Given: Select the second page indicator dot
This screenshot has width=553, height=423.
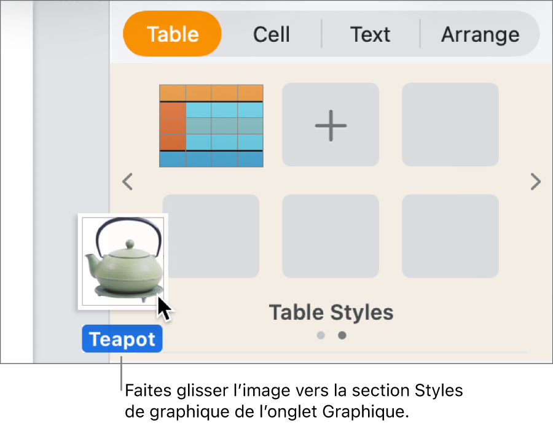Looking at the screenshot, I should 342,335.
